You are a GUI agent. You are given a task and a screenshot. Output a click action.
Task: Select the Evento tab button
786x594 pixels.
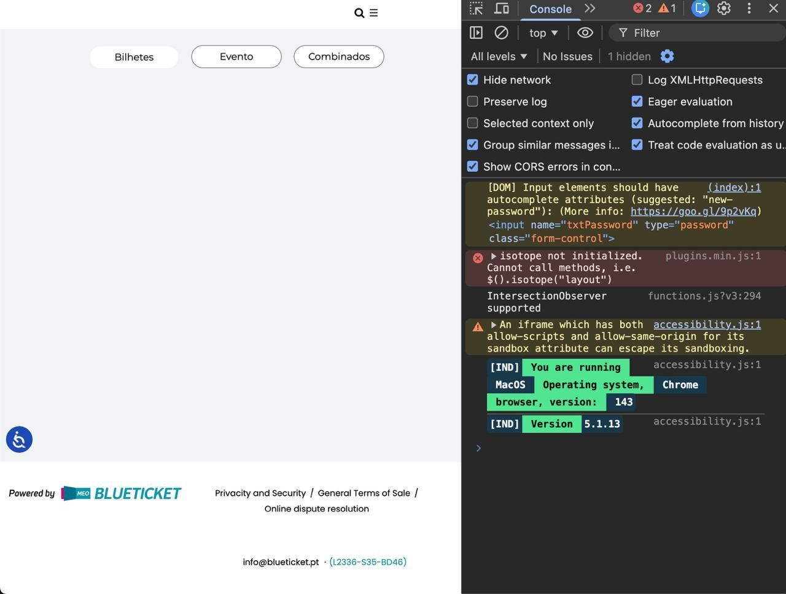tap(236, 56)
